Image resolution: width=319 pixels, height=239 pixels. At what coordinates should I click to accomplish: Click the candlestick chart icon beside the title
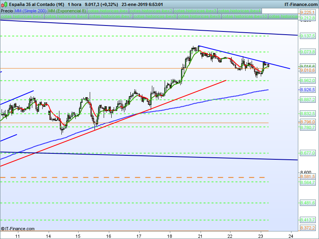(4, 4)
